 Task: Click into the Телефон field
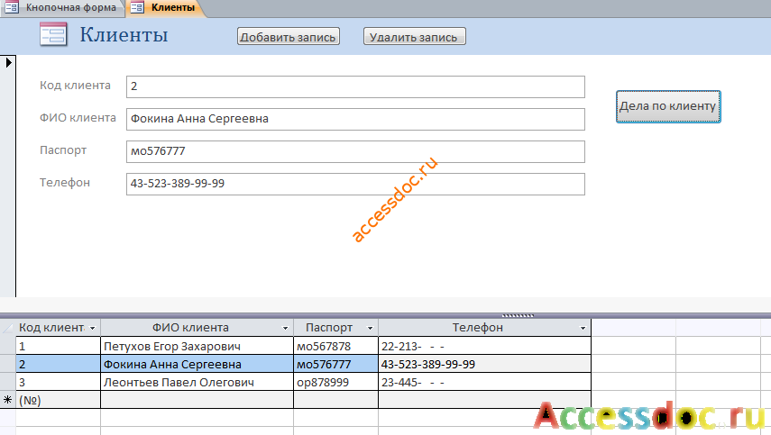click(355, 184)
